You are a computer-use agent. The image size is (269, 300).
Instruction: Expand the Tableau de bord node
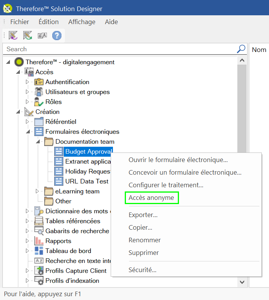(27, 251)
